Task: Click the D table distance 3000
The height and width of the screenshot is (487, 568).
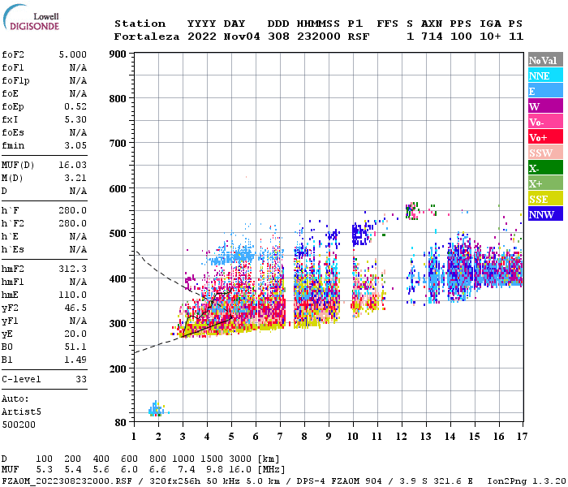Action: (240, 459)
